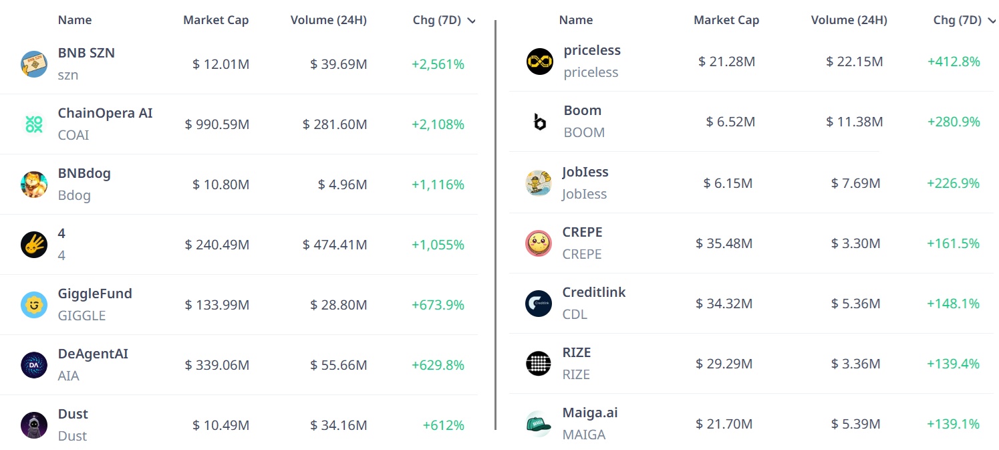Screen dimensions: 999x450
Task: Click the CREPE coin icon
Action: 539,243
